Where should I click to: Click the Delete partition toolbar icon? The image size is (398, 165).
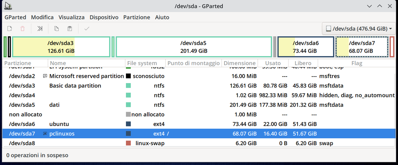pos(23,29)
